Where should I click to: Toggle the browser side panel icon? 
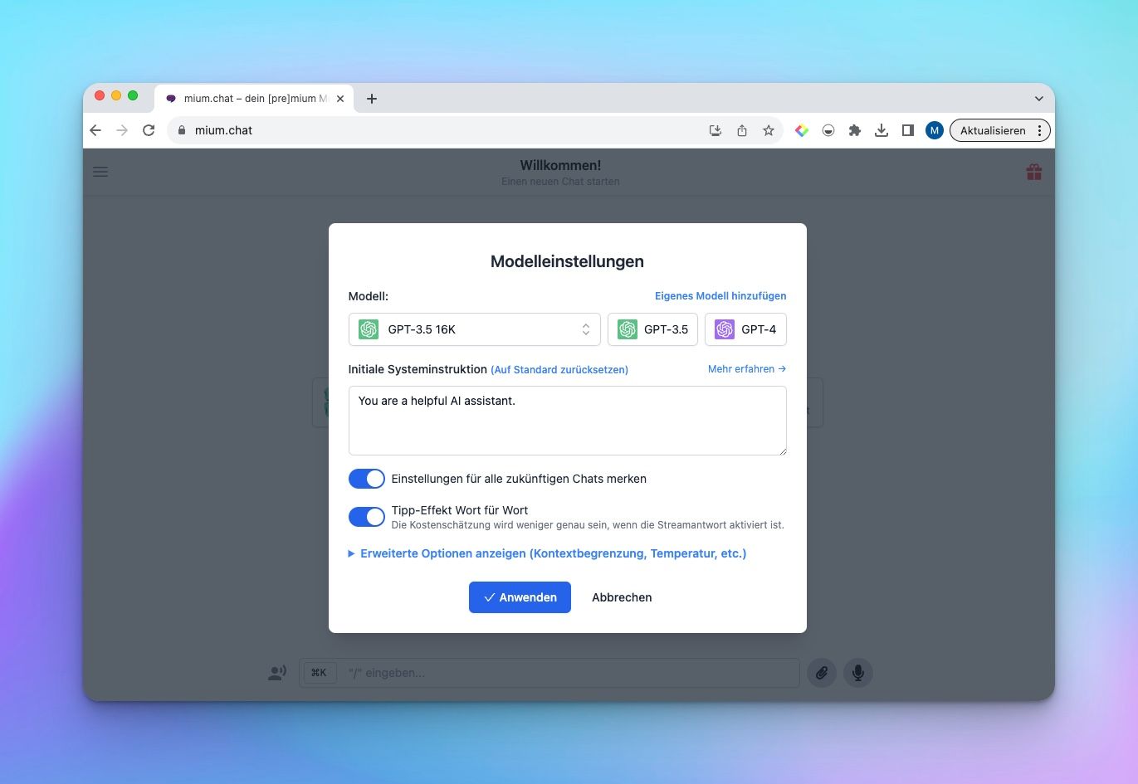tap(908, 130)
